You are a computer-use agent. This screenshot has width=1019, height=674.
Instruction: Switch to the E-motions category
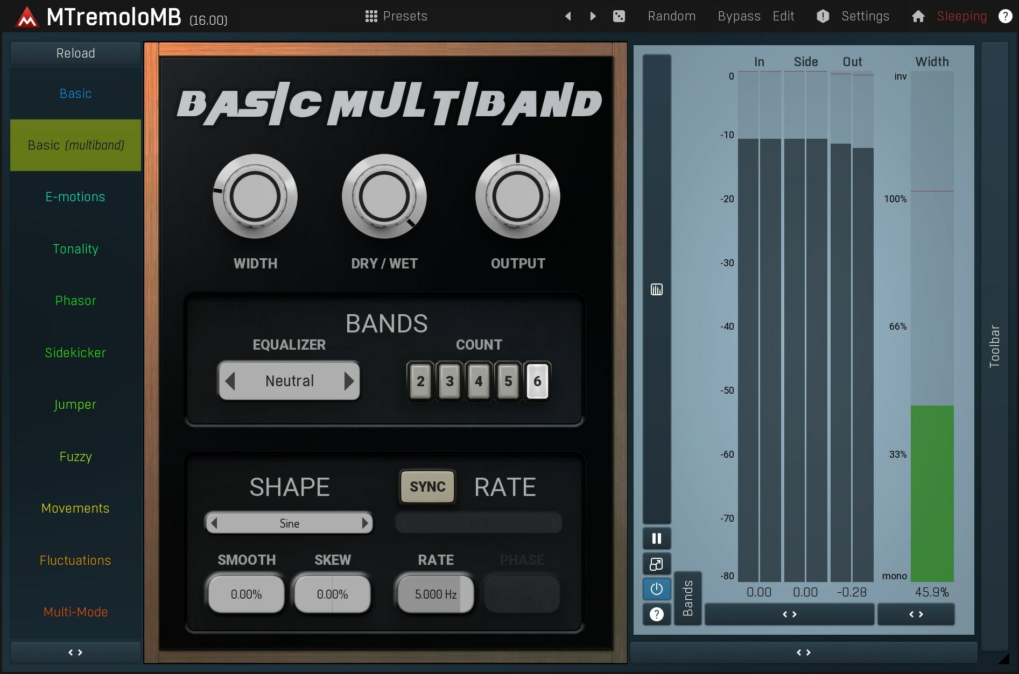point(75,196)
